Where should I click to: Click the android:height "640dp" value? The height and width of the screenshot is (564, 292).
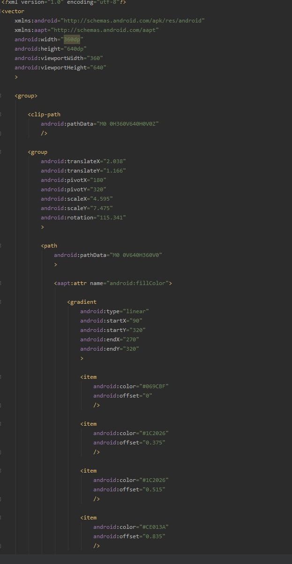[x=75, y=49]
